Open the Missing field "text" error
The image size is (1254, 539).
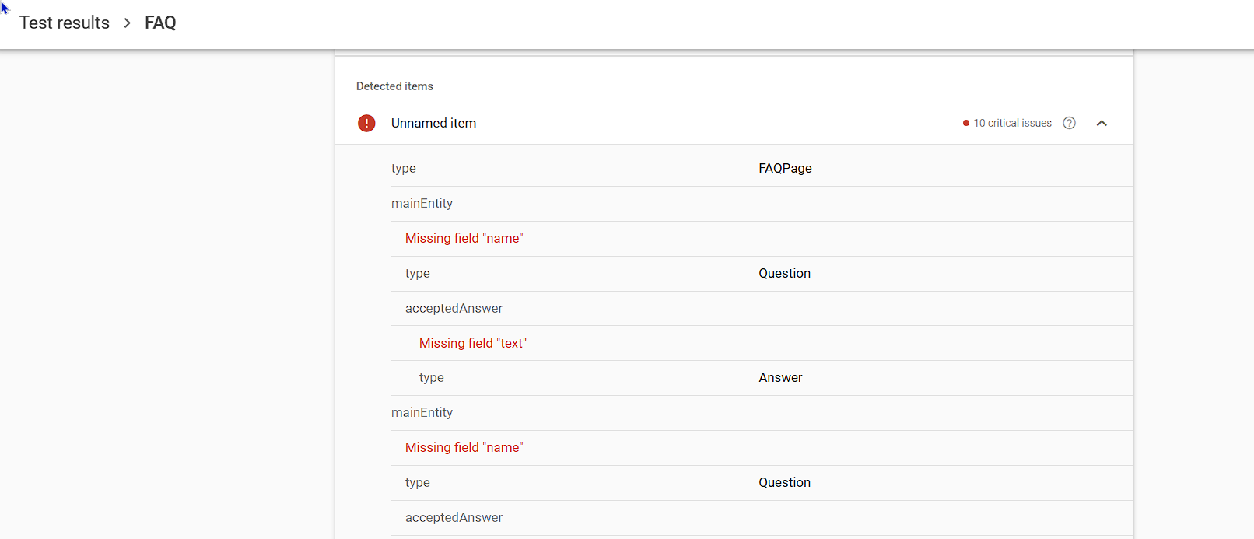pos(472,343)
